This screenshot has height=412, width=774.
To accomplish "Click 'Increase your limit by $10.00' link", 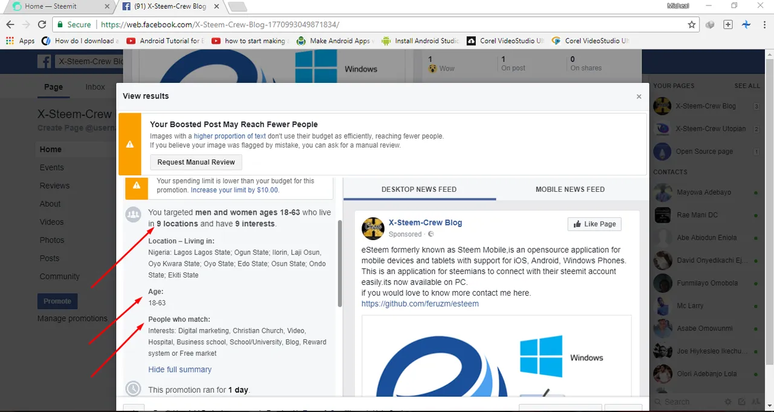I will [235, 190].
